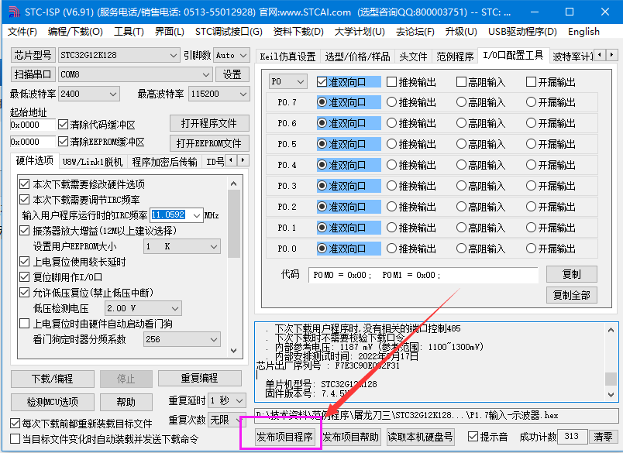This screenshot has width=623, height=453.
Task: Click the 检测MCU选项 button
Action: click(x=53, y=402)
